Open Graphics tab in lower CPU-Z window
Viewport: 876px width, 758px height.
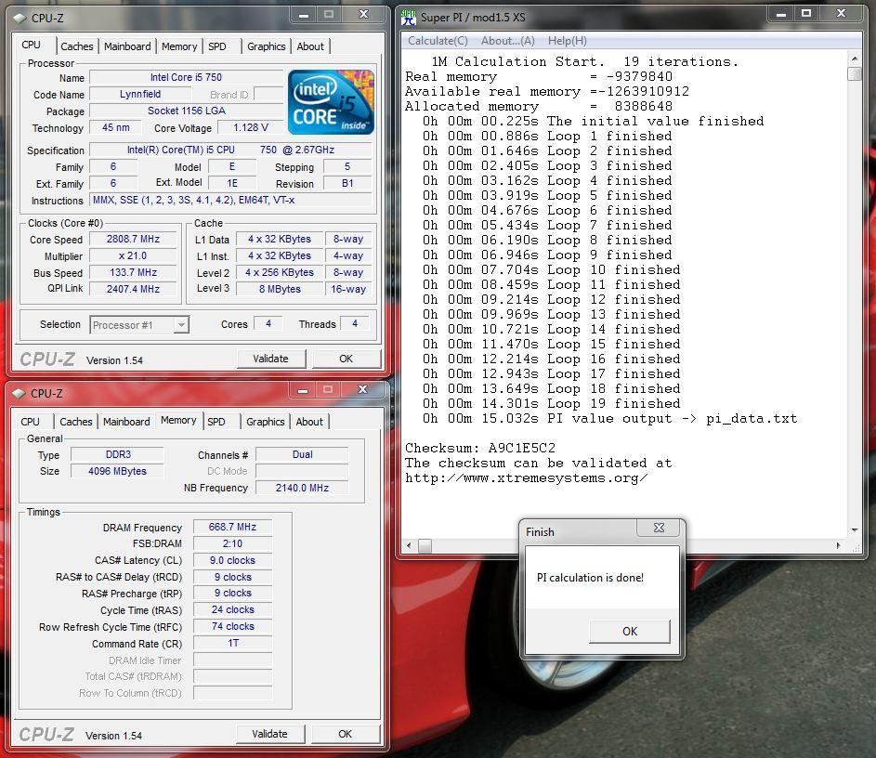click(x=266, y=422)
